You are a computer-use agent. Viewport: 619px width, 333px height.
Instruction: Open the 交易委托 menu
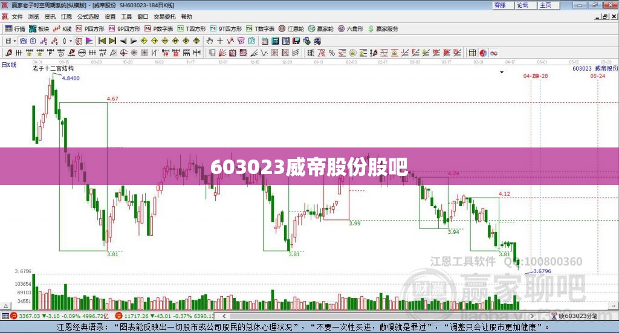[x=164, y=16]
